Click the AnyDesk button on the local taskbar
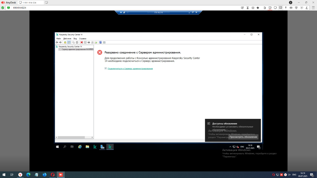The width and height of the screenshot is (317, 178). coord(60,175)
